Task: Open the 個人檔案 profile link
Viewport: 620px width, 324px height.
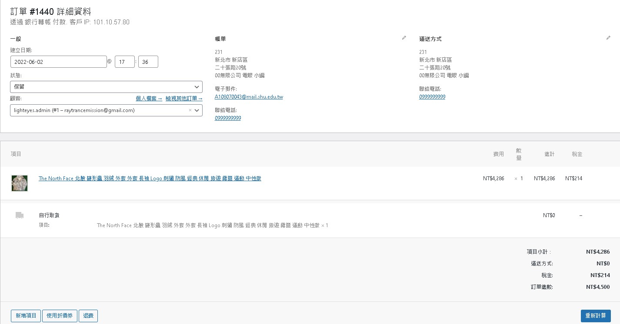Action: 149,99
